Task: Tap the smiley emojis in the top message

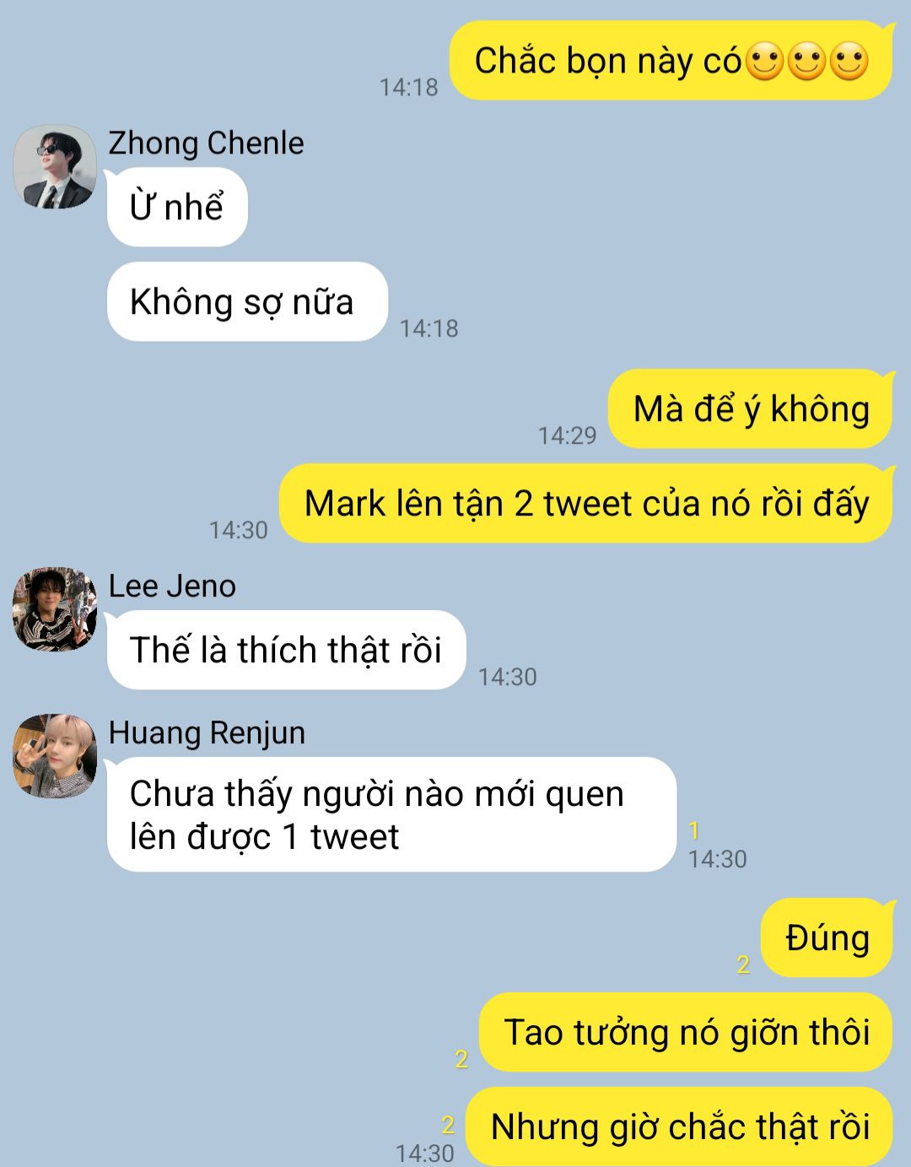Action: [807, 61]
